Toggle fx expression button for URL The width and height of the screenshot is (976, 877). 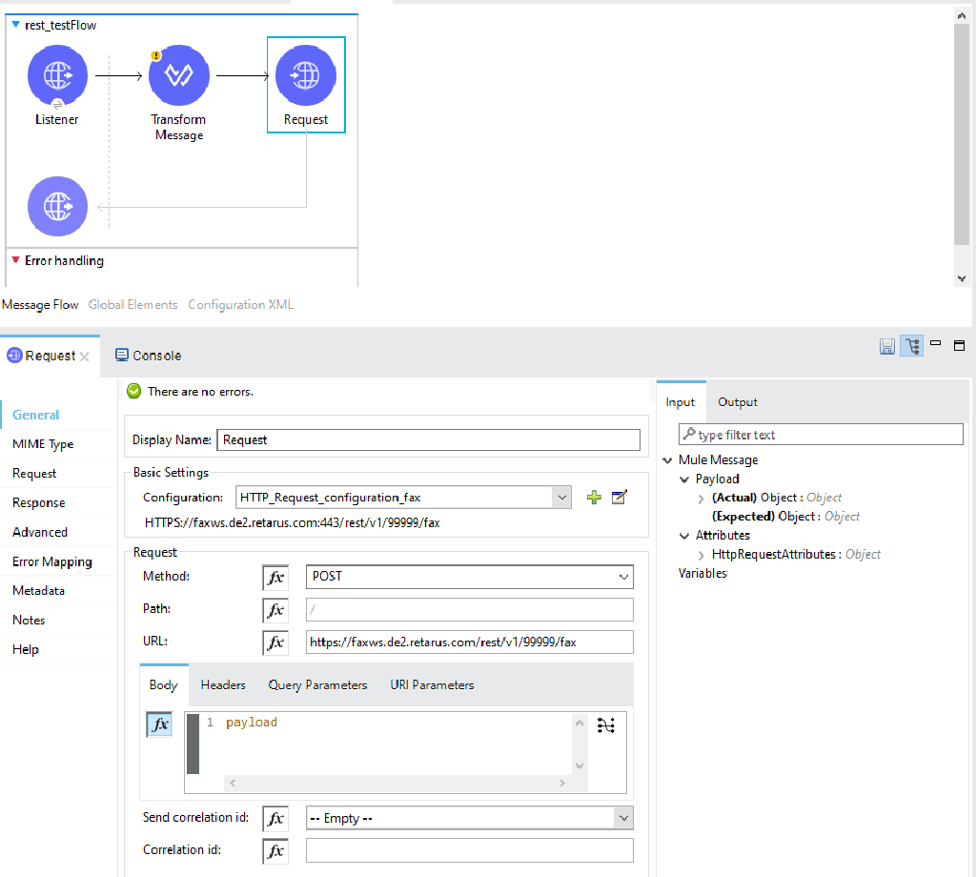(x=275, y=642)
